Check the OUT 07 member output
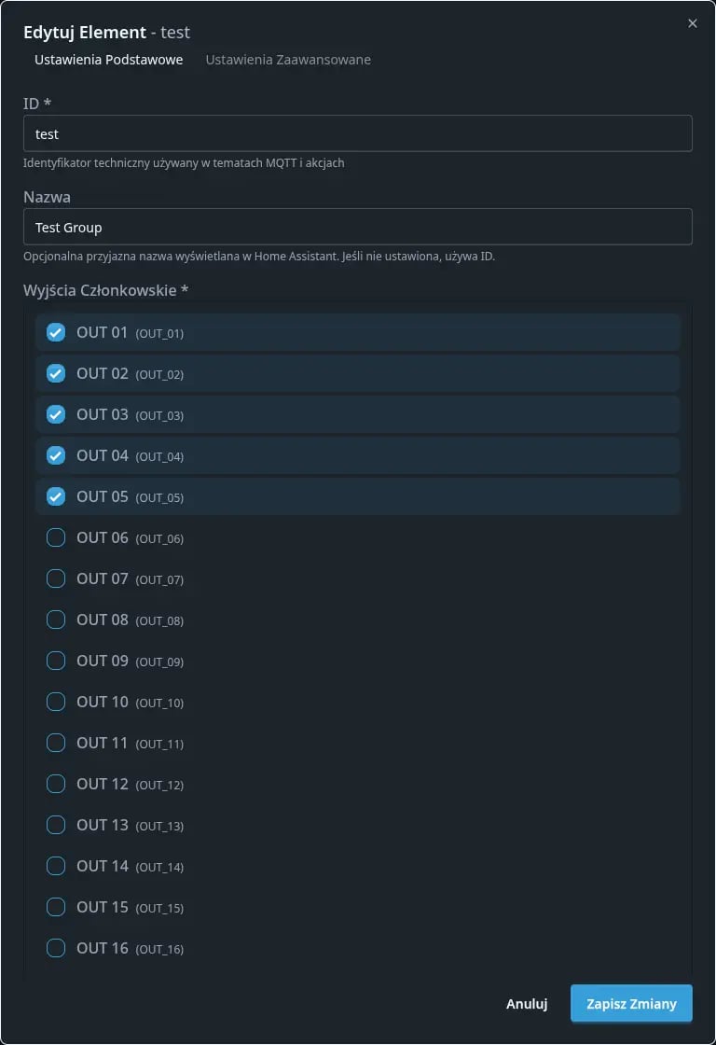The height and width of the screenshot is (1045, 716). tap(55, 578)
